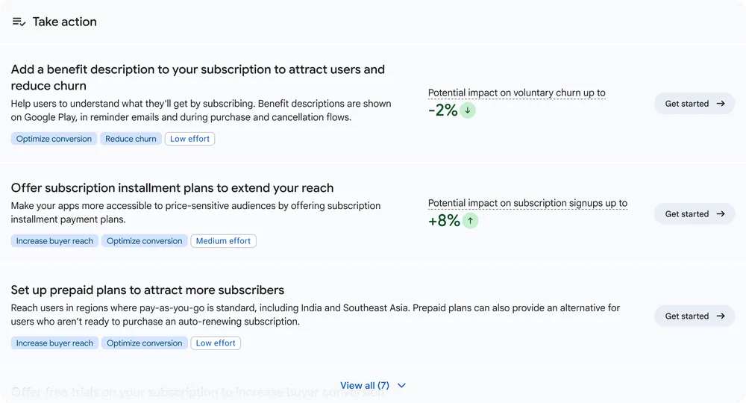
Task: Click Increase buyer reach tag under installment plans
Action: [54, 241]
